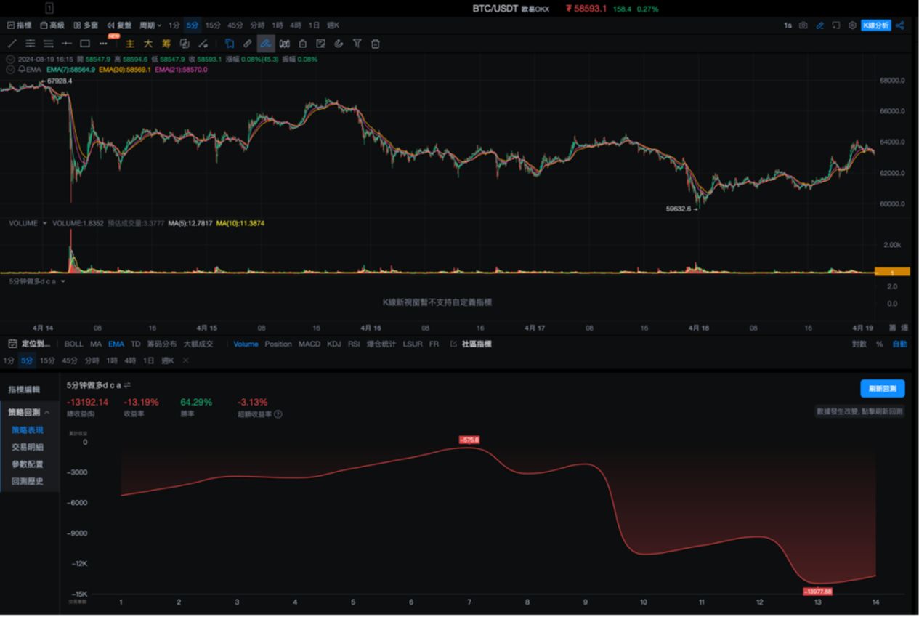Open the 交易明細 sidebar item
The image size is (919, 617).
click(x=28, y=447)
